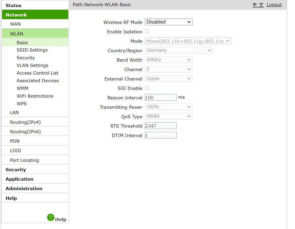Expand the Channel selection dropdown

(168, 69)
